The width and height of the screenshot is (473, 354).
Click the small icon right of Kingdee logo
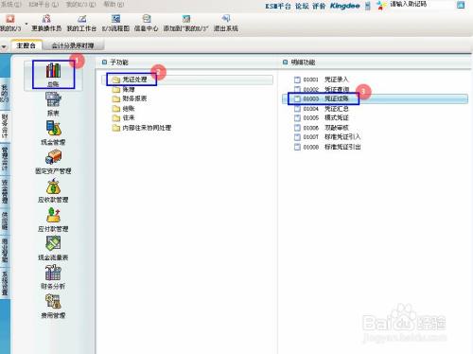coord(368,6)
